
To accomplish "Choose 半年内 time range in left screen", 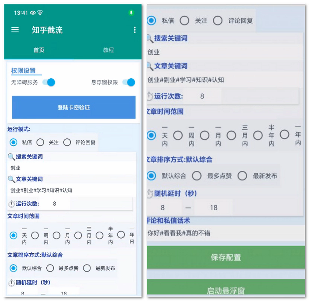I will click(100, 236).
